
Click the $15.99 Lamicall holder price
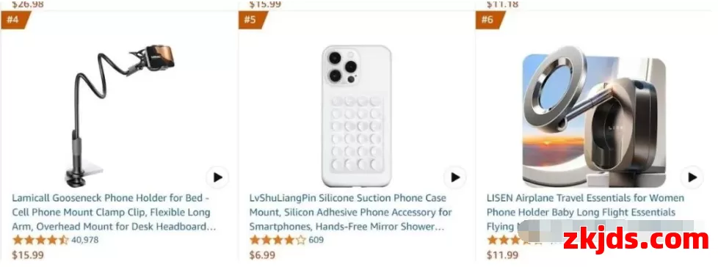coord(28,255)
